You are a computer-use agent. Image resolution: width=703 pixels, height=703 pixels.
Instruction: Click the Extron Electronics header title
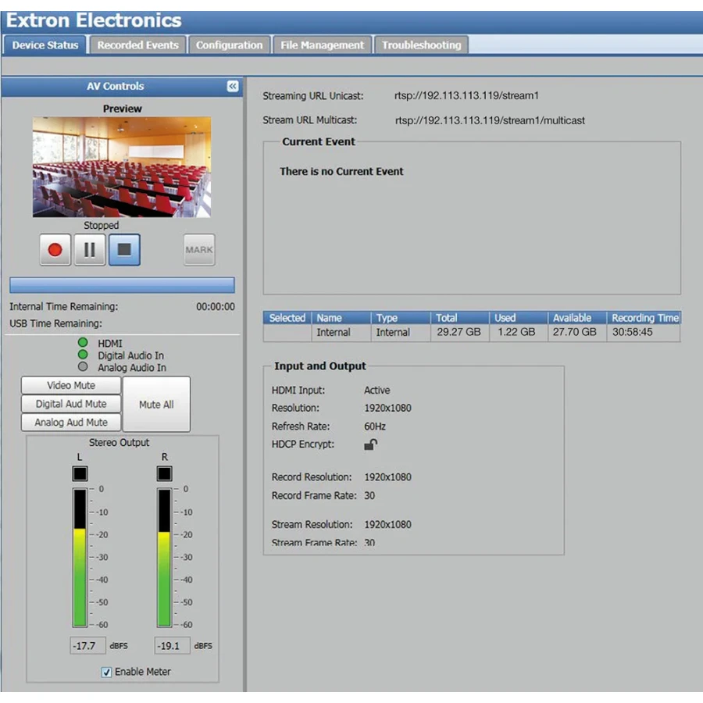point(94,20)
